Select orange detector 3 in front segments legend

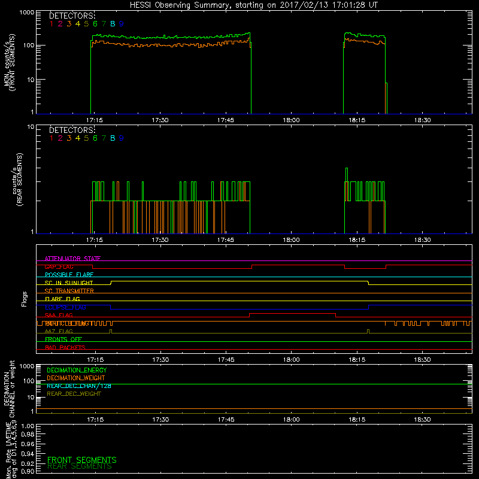(69, 24)
